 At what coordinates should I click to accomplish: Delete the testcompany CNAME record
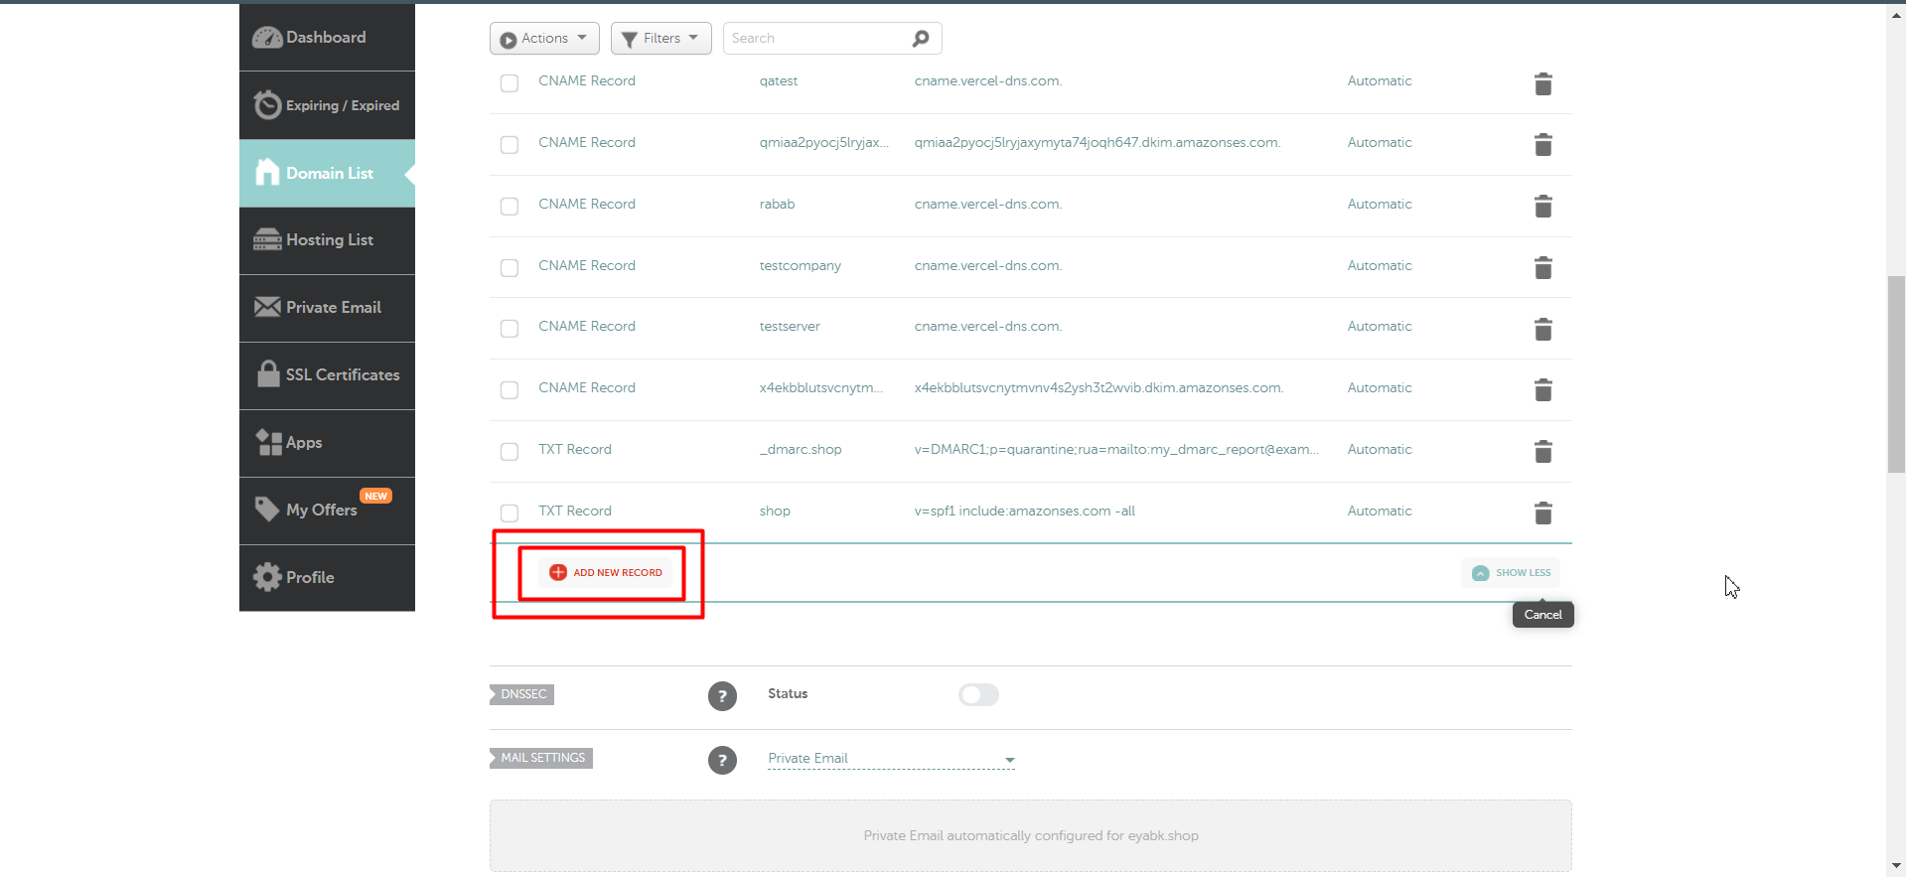coord(1542,268)
